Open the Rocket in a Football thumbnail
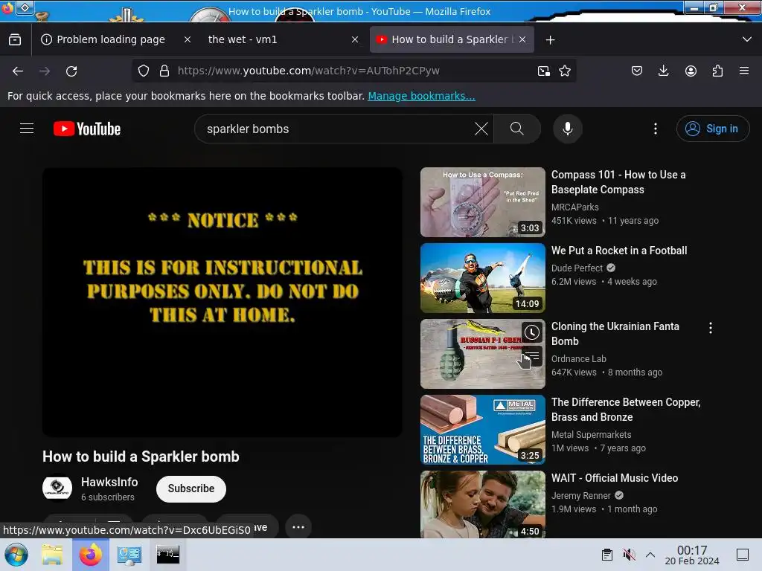 point(482,278)
